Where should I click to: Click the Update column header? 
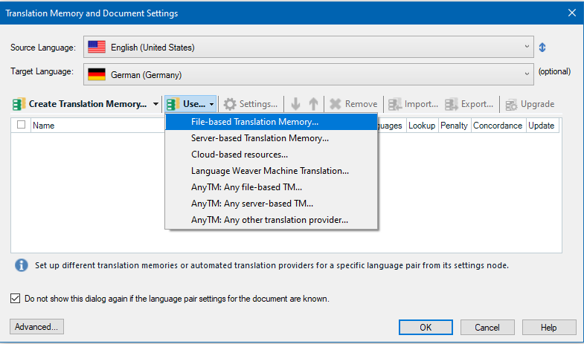(542, 126)
